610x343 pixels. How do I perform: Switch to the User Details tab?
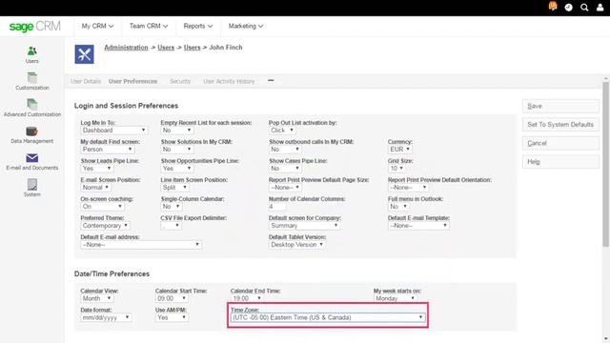86,81
